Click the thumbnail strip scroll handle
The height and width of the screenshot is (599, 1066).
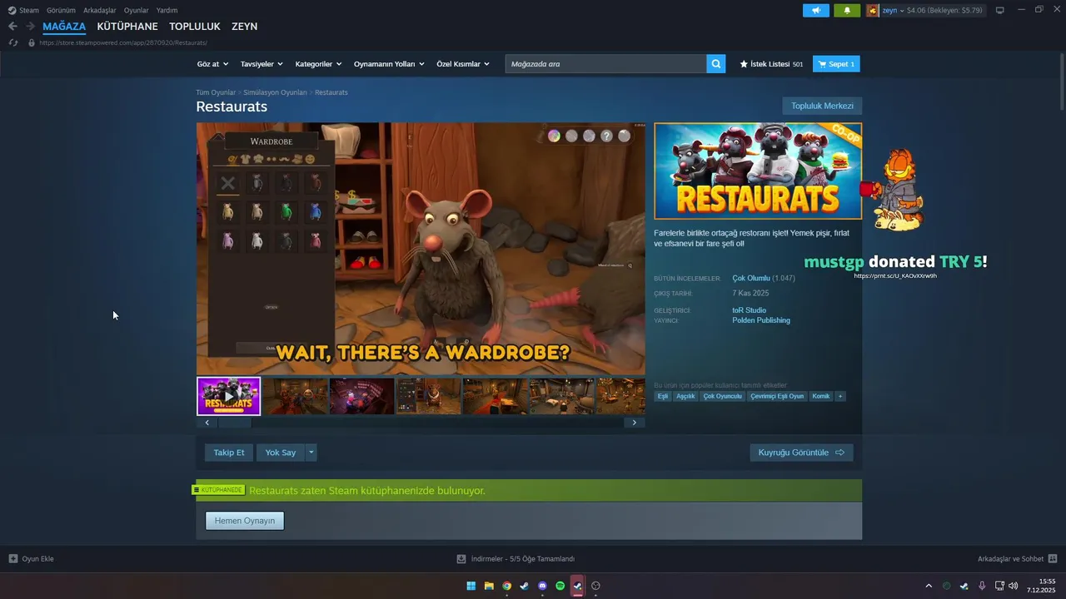(235, 423)
